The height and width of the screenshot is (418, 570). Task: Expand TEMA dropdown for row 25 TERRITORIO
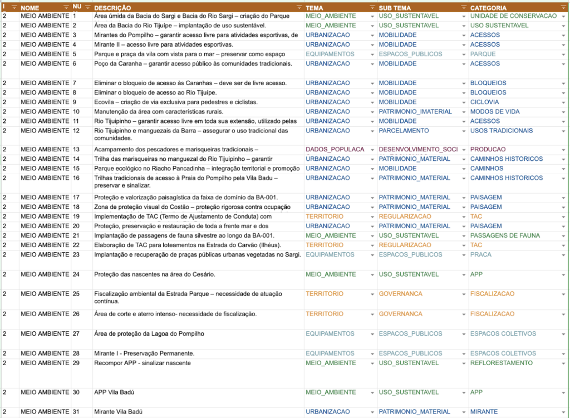[372, 294]
